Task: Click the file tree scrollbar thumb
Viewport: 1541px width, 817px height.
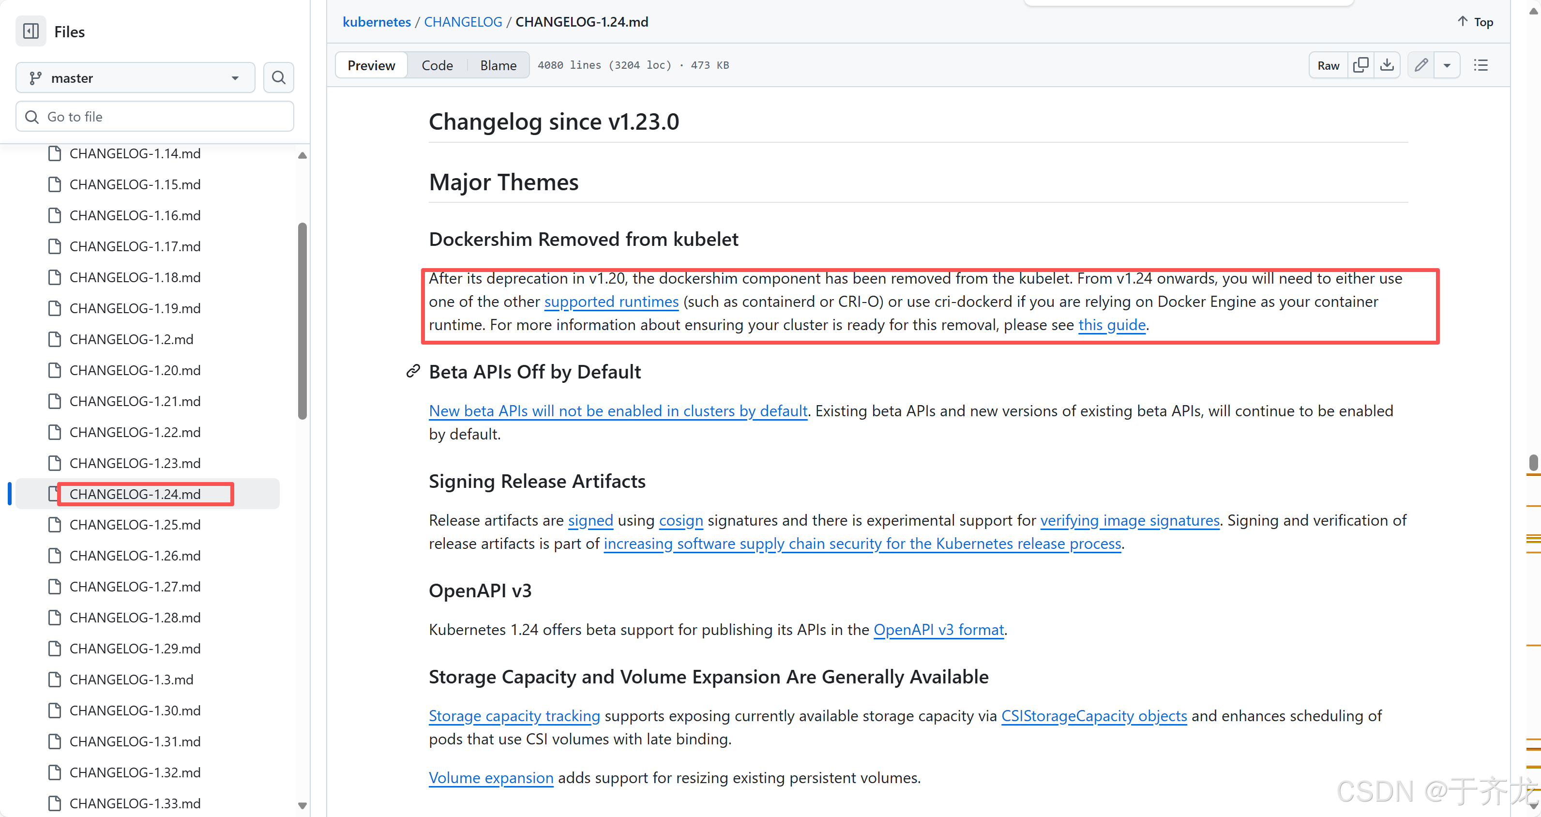Action: pyautogui.click(x=302, y=321)
